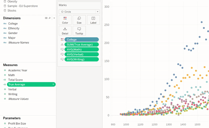Open the Dimensions pane dropdown arrow
The image size is (209, 128).
pyautogui.click(x=54, y=18)
